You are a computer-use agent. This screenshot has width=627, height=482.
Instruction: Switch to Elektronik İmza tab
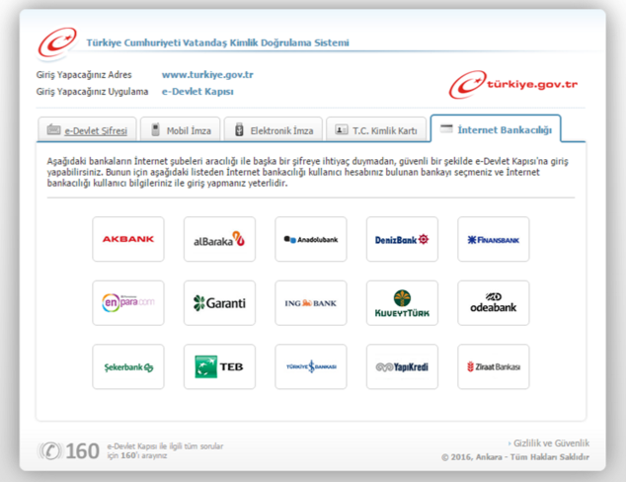[274, 129]
